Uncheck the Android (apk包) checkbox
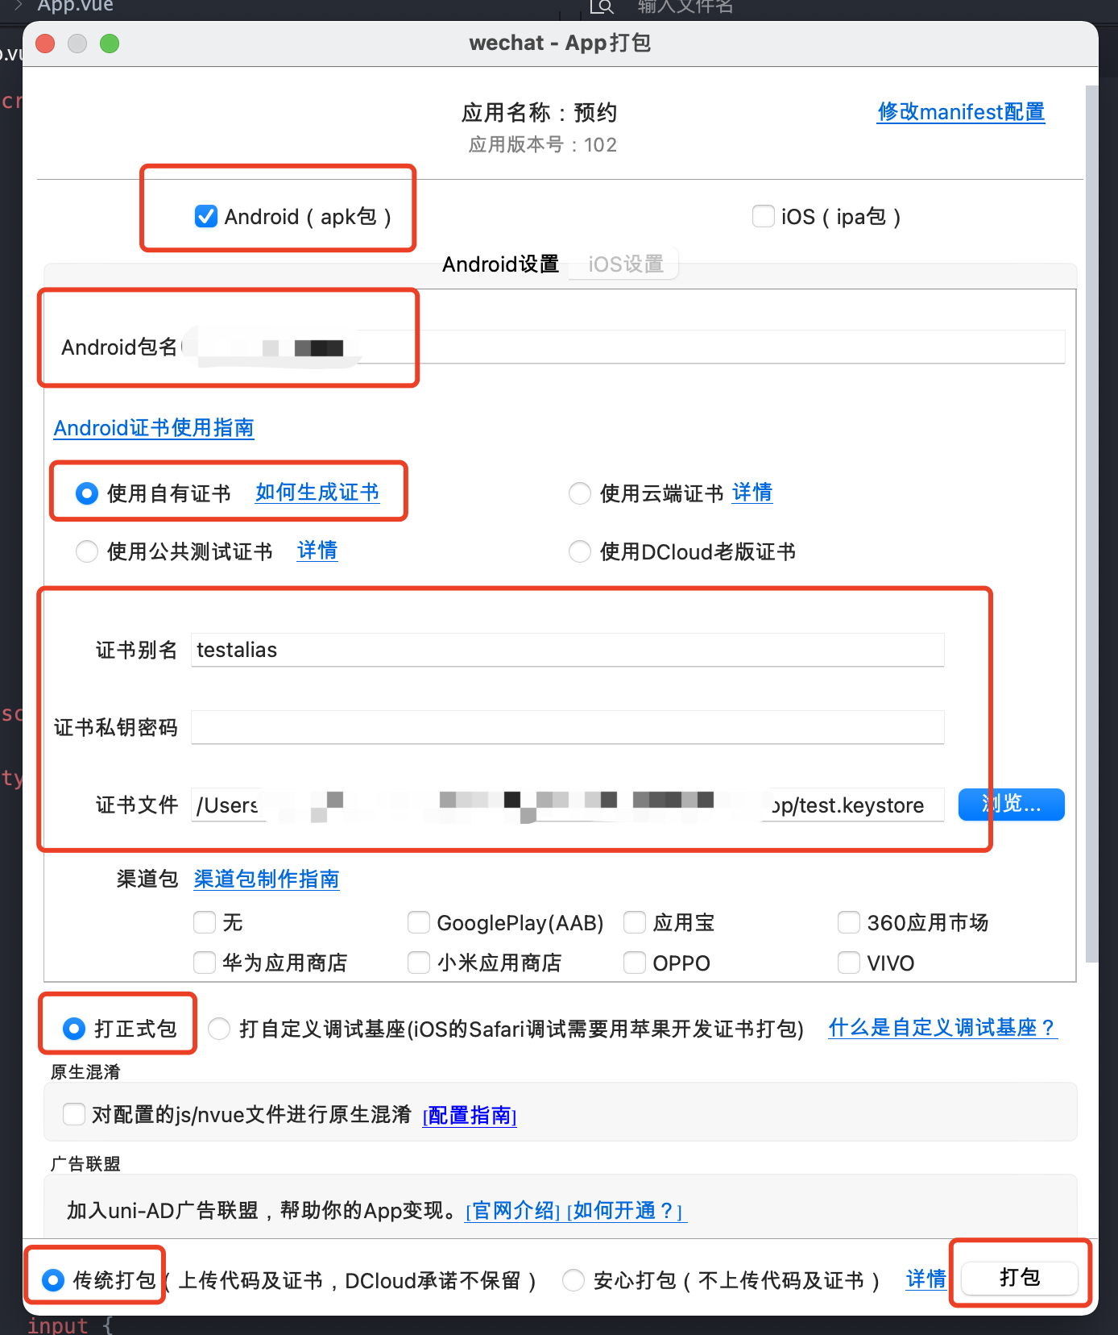Viewport: 1118px width, 1335px height. click(x=206, y=217)
